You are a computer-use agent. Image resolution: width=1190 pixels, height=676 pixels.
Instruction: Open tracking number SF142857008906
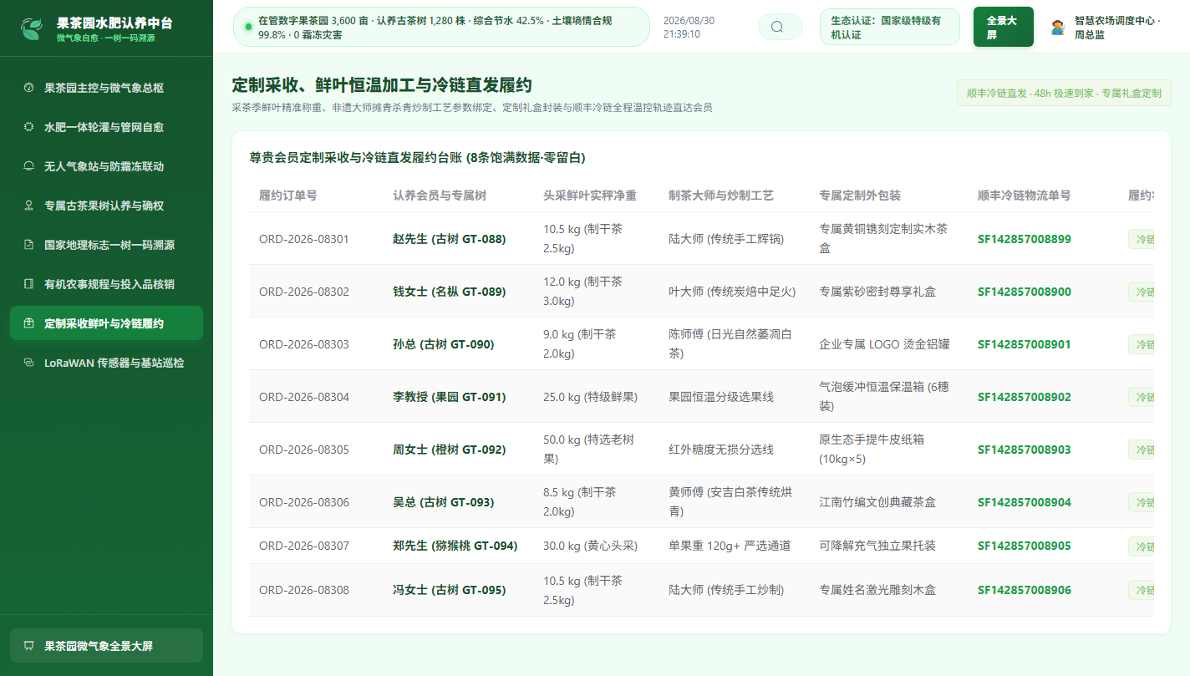point(1024,590)
